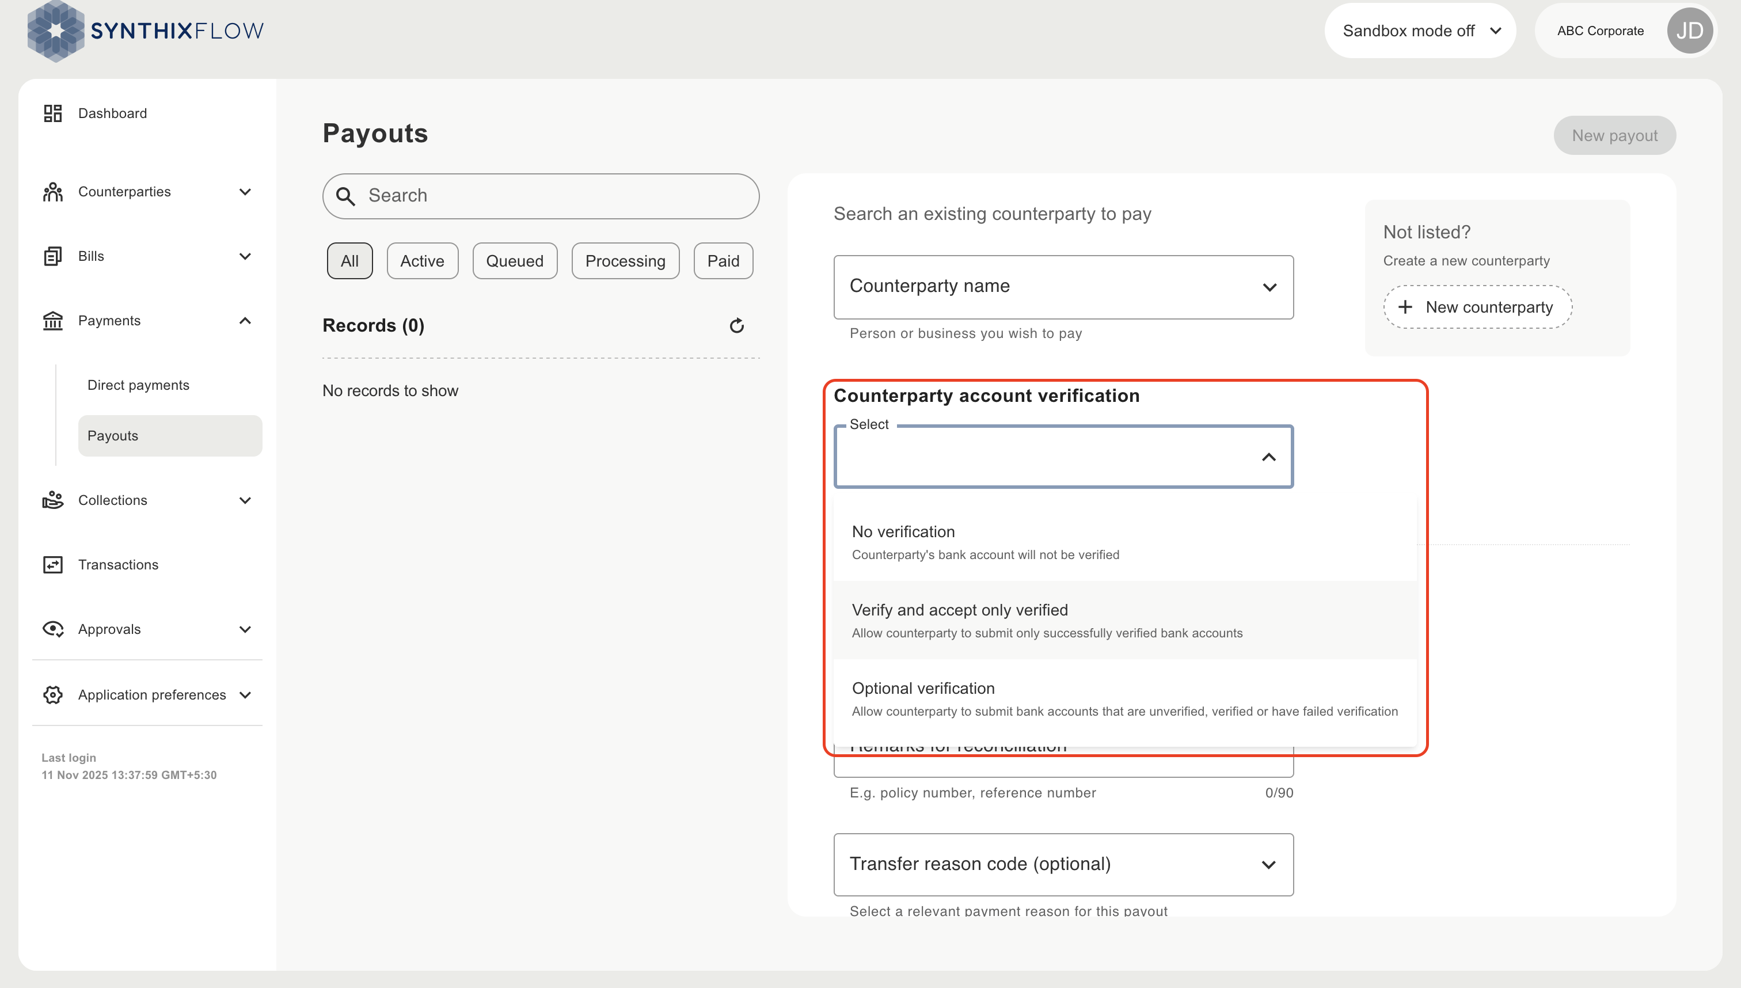Click the Last login timestamp text

click(x=129, y=775)
